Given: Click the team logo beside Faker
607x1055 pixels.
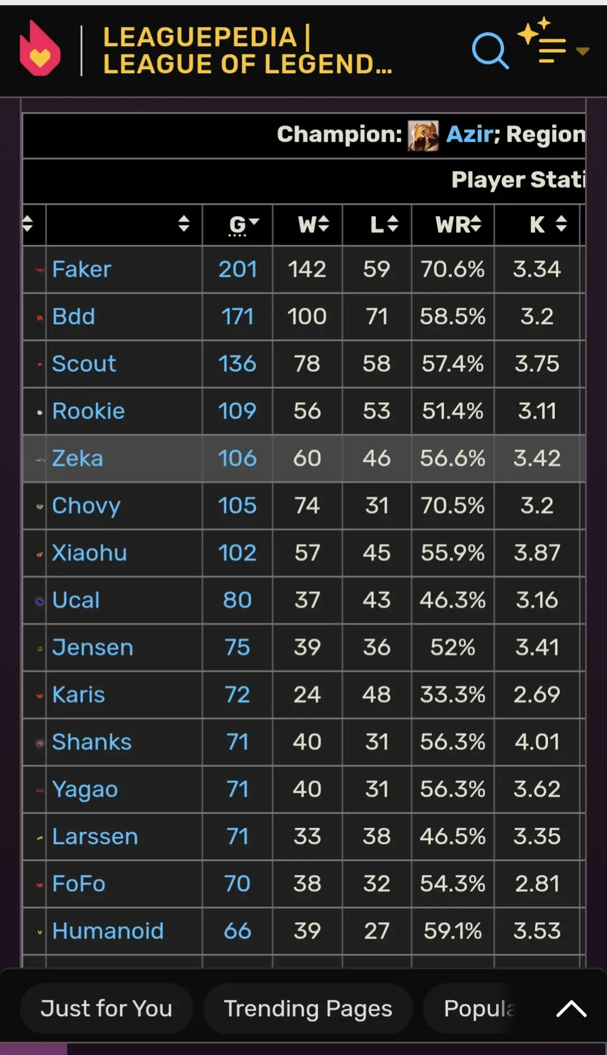Looking at the screenshot, I should pyautogui.click(x=40, y=270).
